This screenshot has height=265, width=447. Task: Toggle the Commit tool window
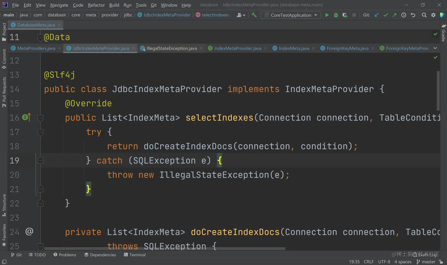point(4,59)
